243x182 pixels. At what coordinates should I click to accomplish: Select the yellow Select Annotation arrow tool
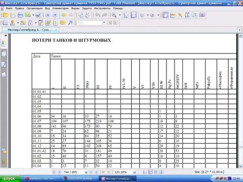tap(180, 15)
